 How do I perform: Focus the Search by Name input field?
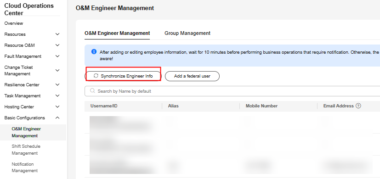233,91
